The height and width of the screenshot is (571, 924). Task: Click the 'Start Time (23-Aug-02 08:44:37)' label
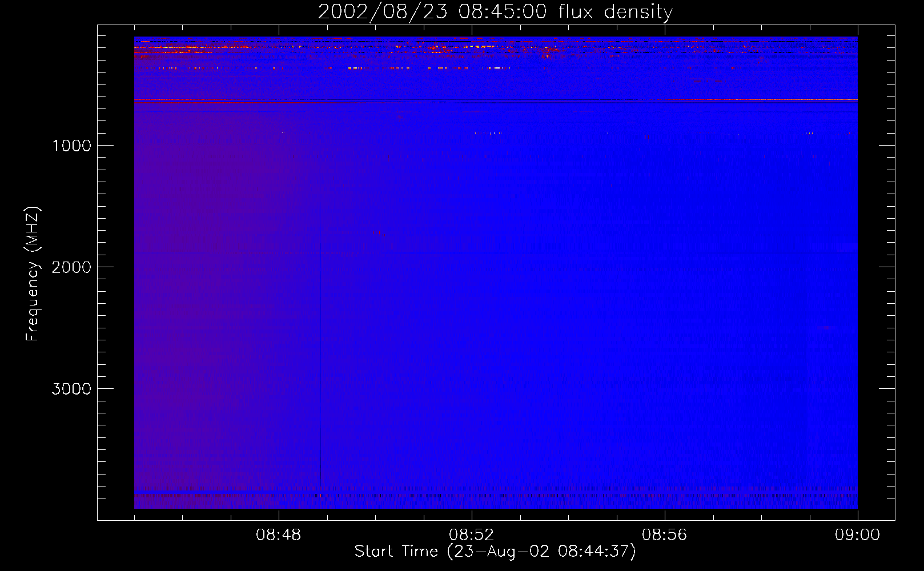[495, 552]
